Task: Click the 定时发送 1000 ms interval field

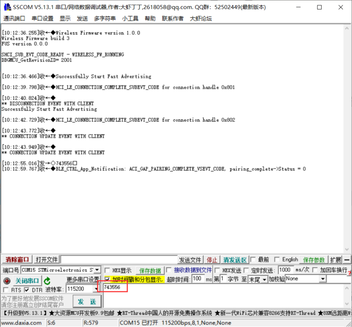Action: pyautogui.click(x=286, y=270)
